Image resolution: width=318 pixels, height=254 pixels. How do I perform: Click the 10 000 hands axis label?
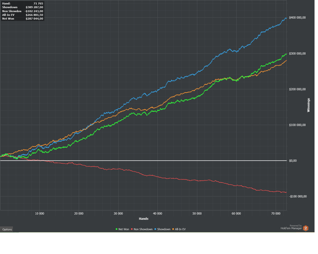tap(40, 214)
